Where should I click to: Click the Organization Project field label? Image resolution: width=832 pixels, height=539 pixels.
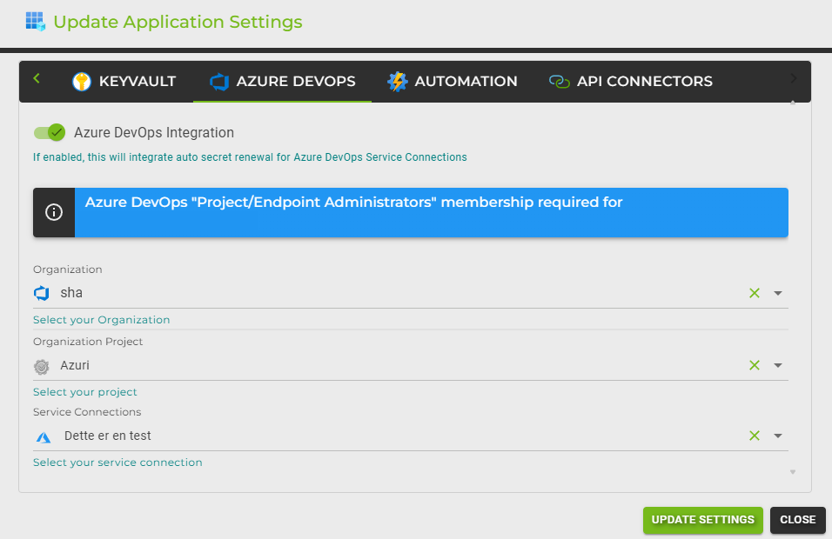tap(88, 342)
